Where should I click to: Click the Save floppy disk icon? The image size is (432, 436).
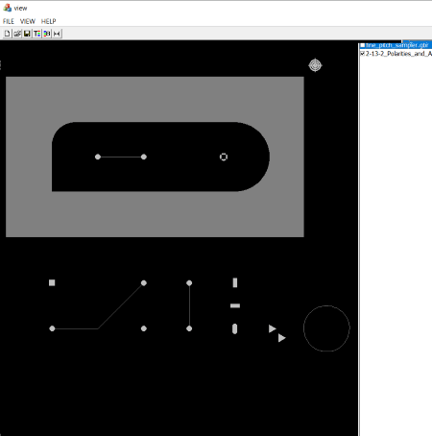tap(27, 34)
